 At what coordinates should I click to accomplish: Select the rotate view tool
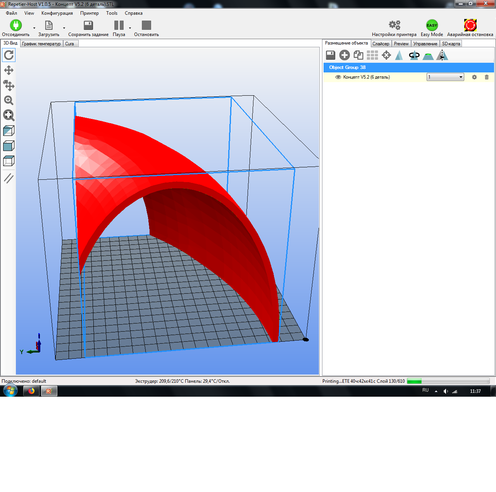coord(9,55)
